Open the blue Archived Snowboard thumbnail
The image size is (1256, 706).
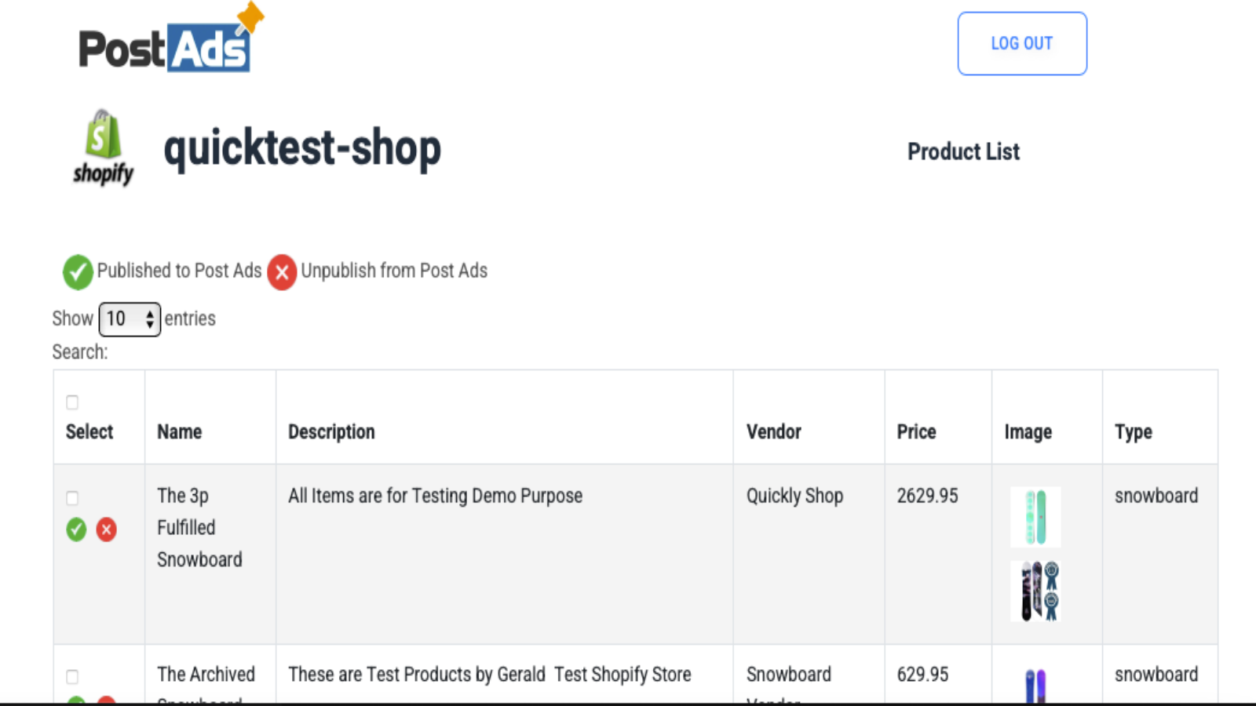click(x=1035, y=686)
